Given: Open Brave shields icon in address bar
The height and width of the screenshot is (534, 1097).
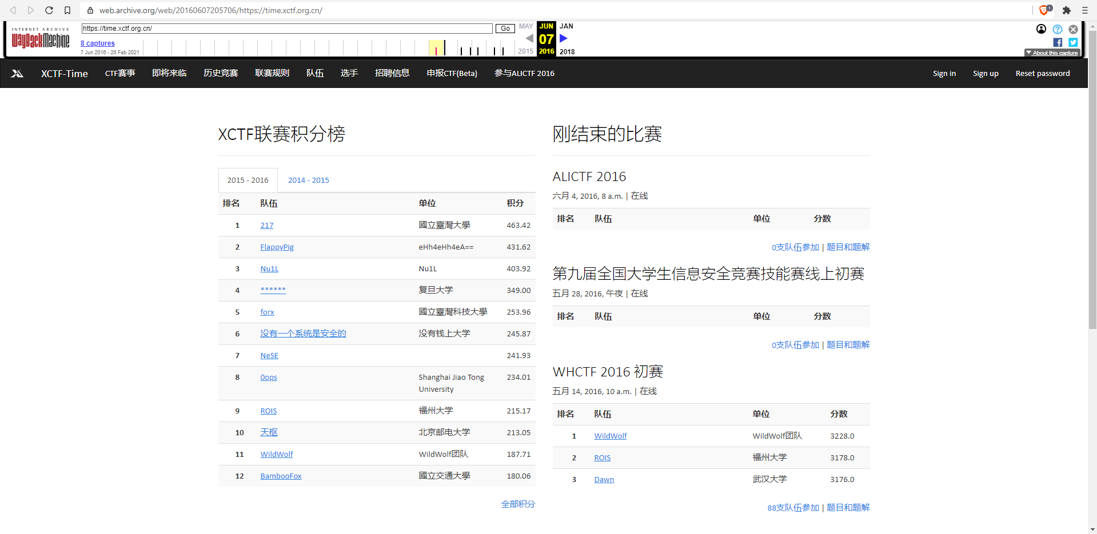Looking at the screenshot, I should pyautogui.click(x=1044, y=10).
